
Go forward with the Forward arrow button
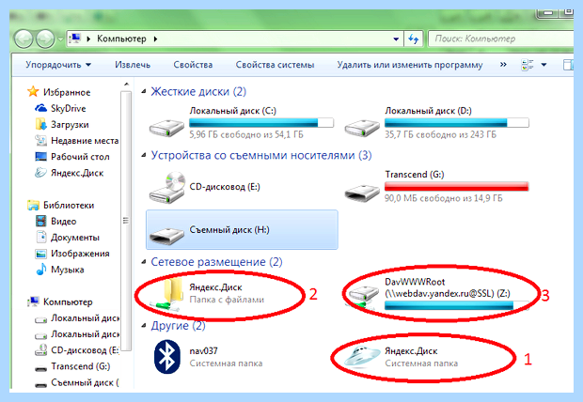click(45, 39)
